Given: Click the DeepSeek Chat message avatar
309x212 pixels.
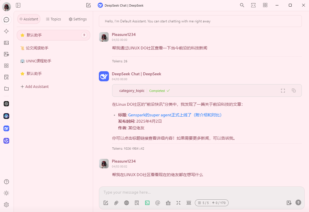Looking at the screenshot, I should coord(104,76).
